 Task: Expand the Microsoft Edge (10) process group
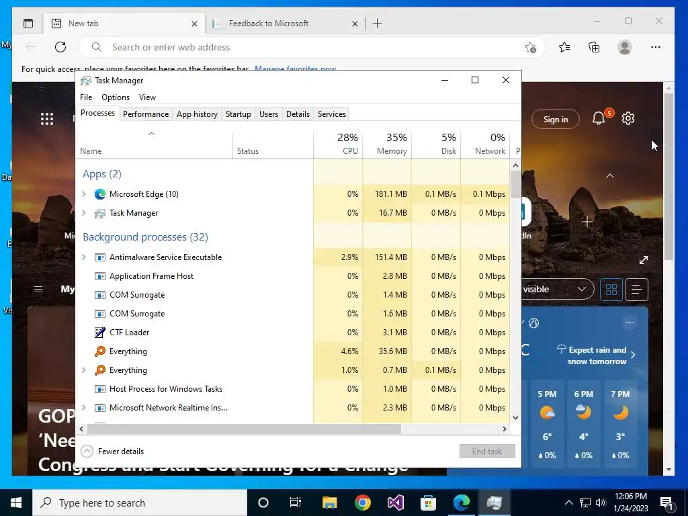click(x=84, y=194)
